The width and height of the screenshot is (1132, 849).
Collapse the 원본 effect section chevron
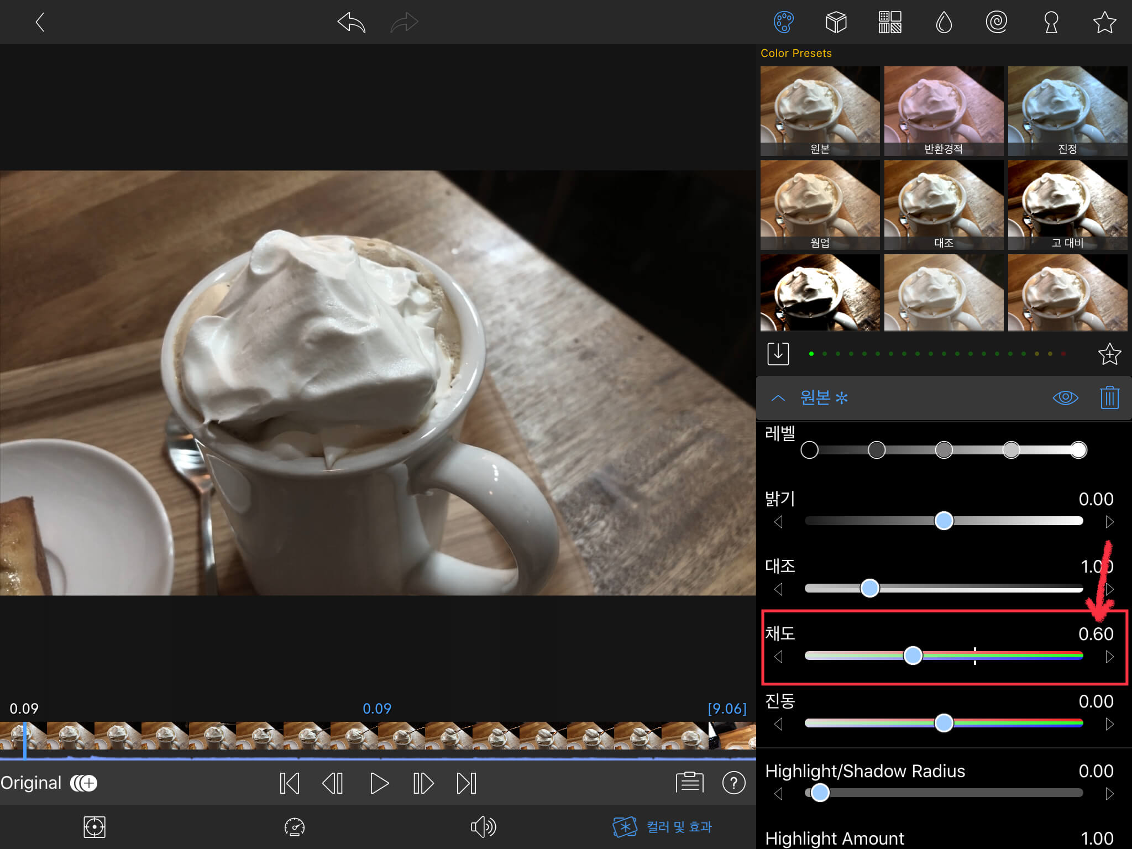pos(778,398)
